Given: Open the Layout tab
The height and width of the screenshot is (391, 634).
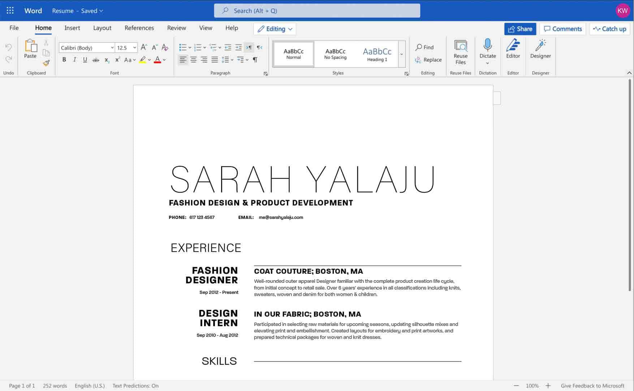Looking at the screenshot, I should coord(102,28).
